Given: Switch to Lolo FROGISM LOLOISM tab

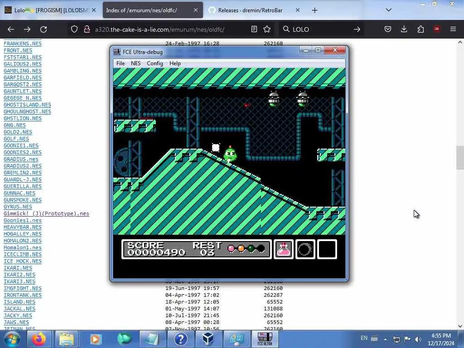Looking at the screenshot, I should coord(50,10).
